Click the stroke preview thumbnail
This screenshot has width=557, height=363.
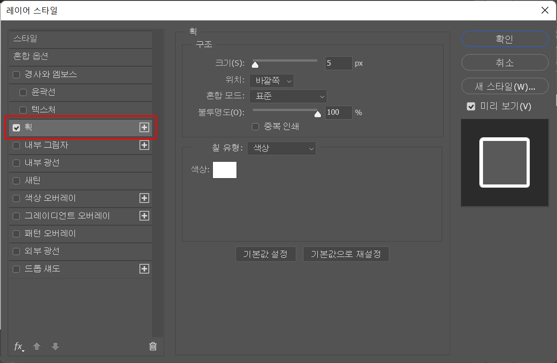click(505, 163)
